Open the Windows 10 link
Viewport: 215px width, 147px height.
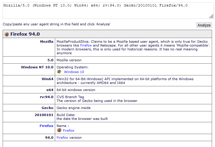74,72
